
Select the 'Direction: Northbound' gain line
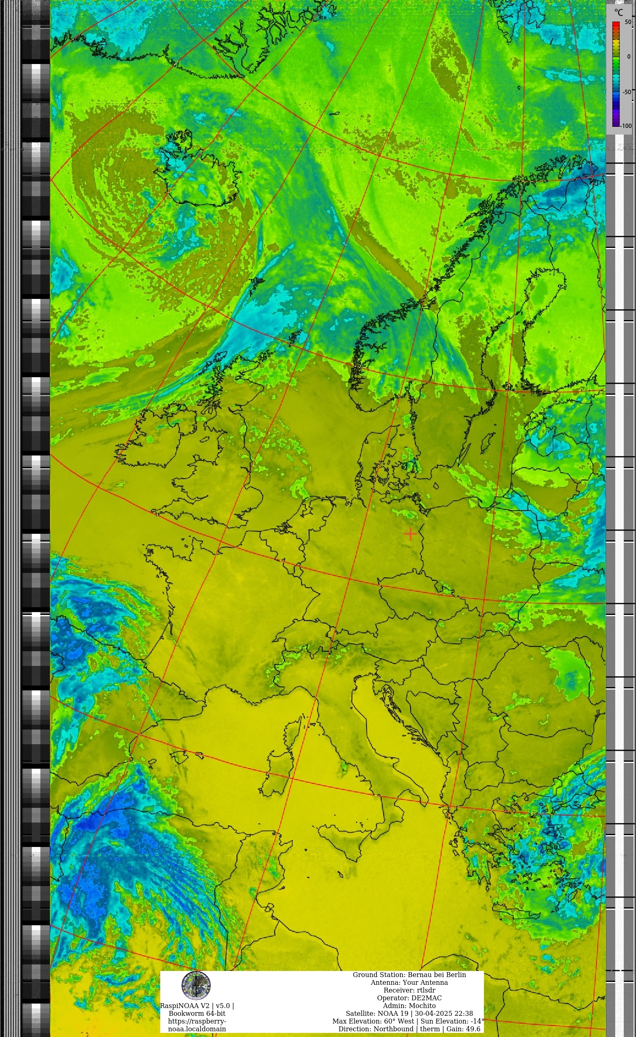click(409, 1028)
